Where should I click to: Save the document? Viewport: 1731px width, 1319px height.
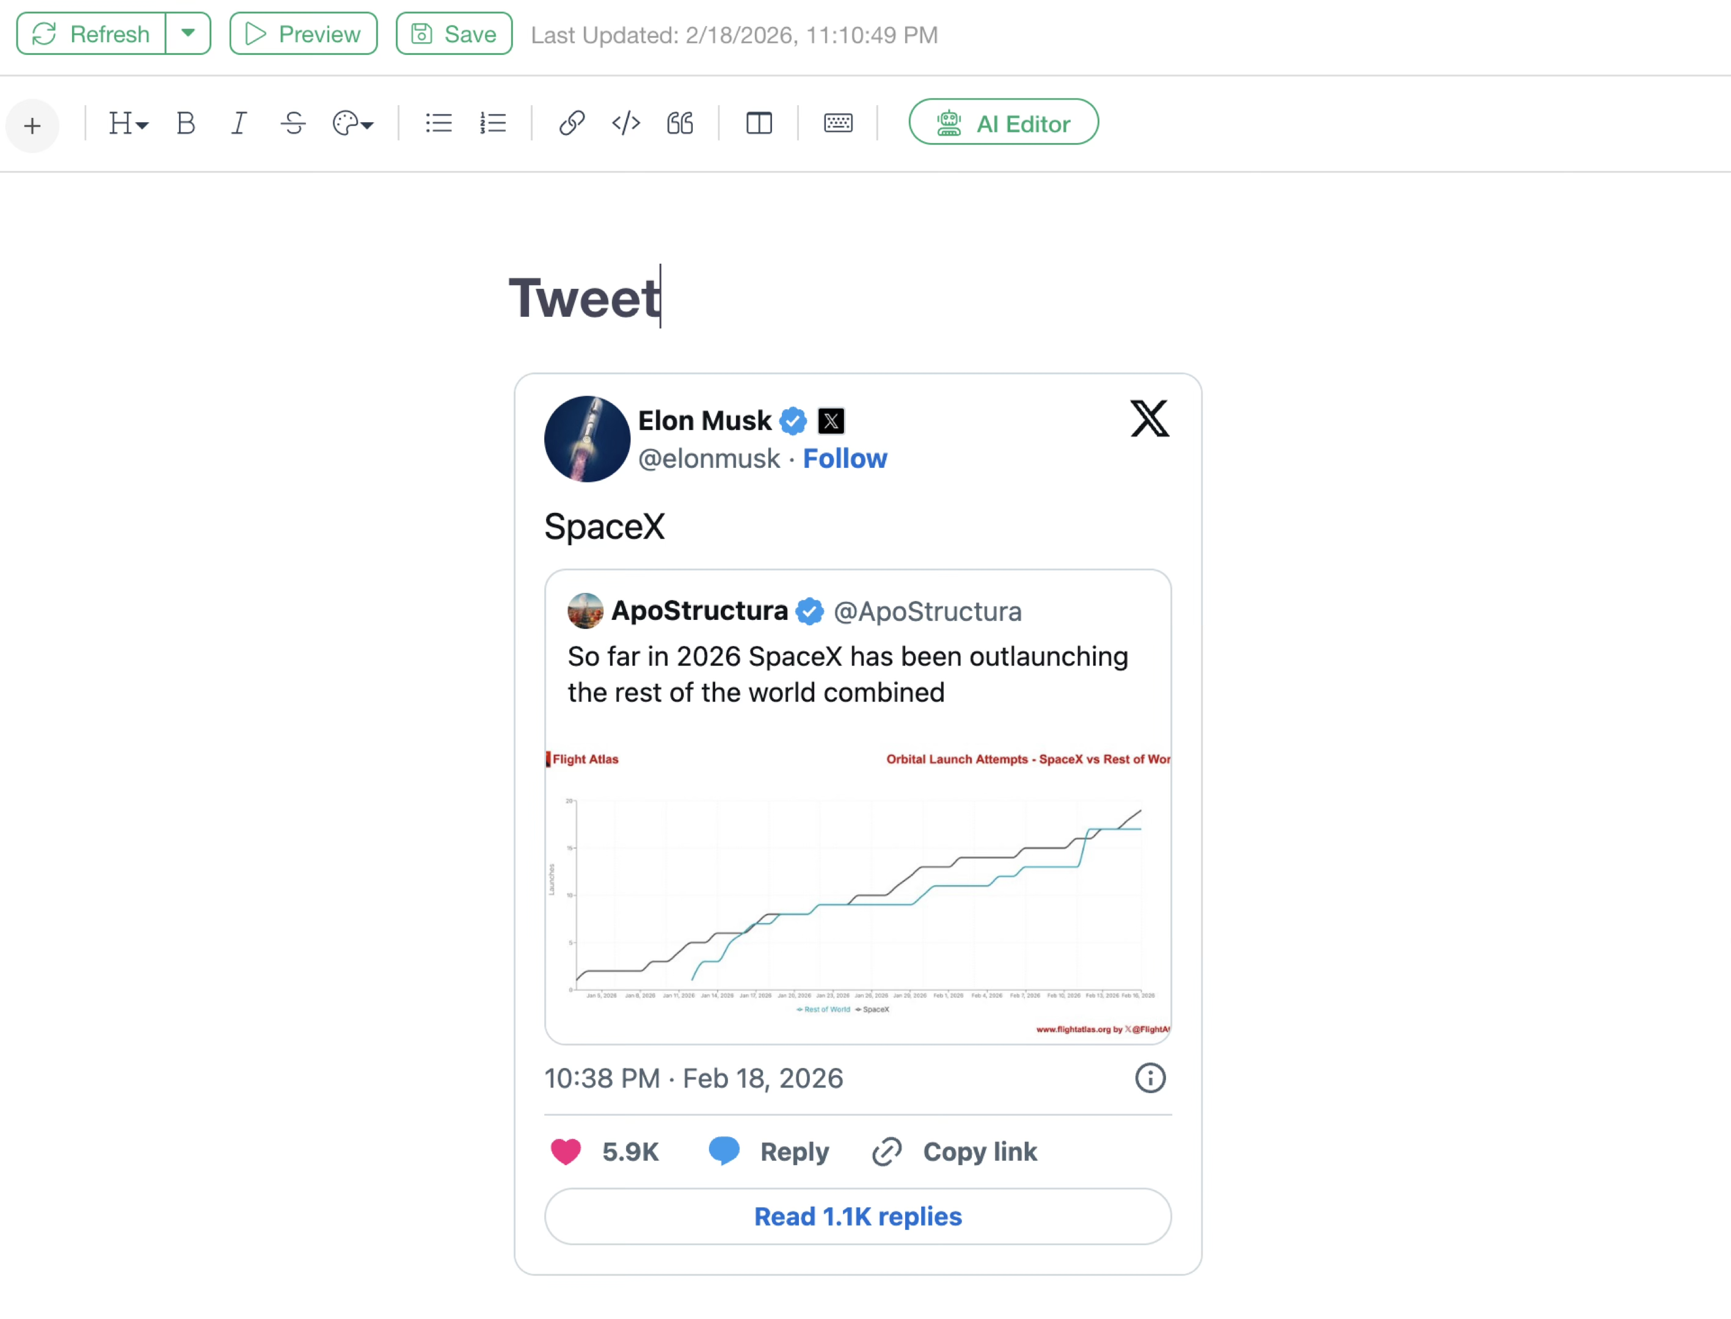[x=454, y=34]
